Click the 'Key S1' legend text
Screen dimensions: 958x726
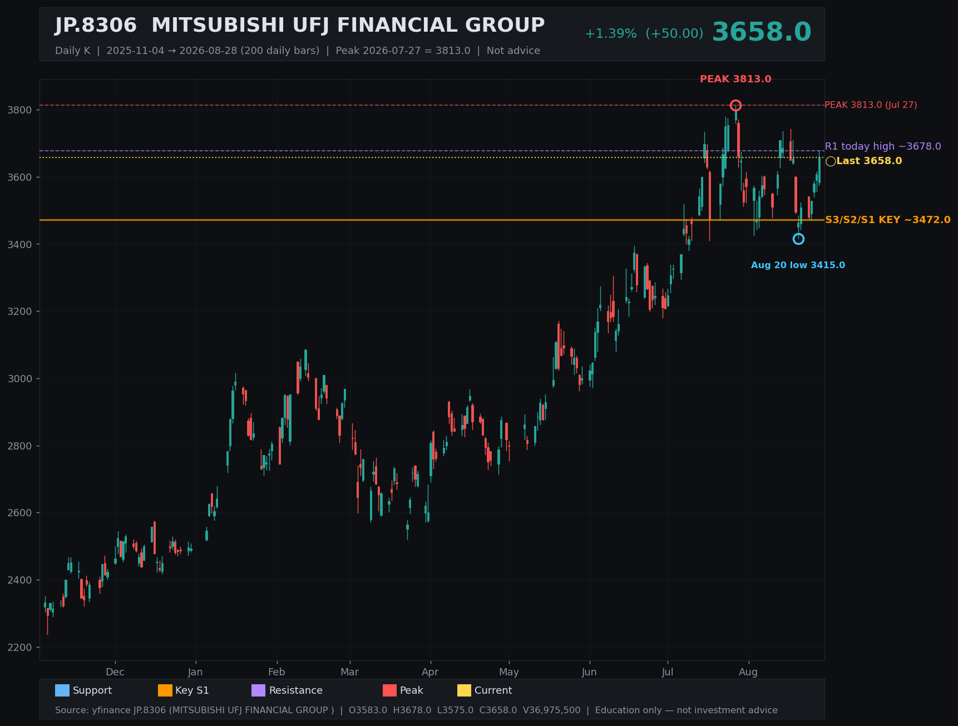pos(192,690)
